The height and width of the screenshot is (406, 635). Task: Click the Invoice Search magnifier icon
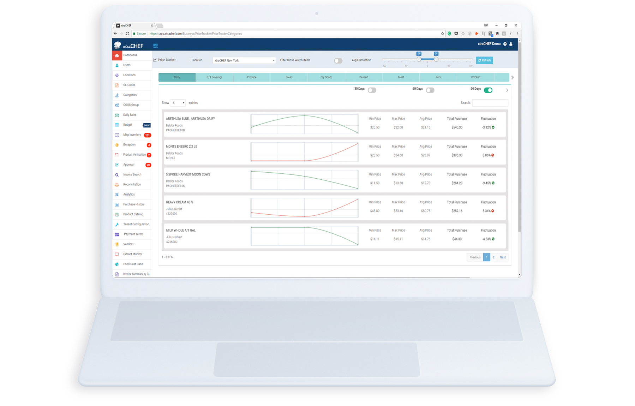click(117, 175)
